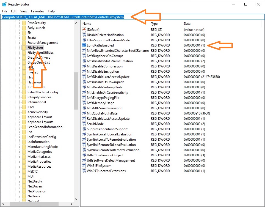
Task: Expand the LsaExtensionConfig key
Action: pyautogui.click(x=19, y=137)
